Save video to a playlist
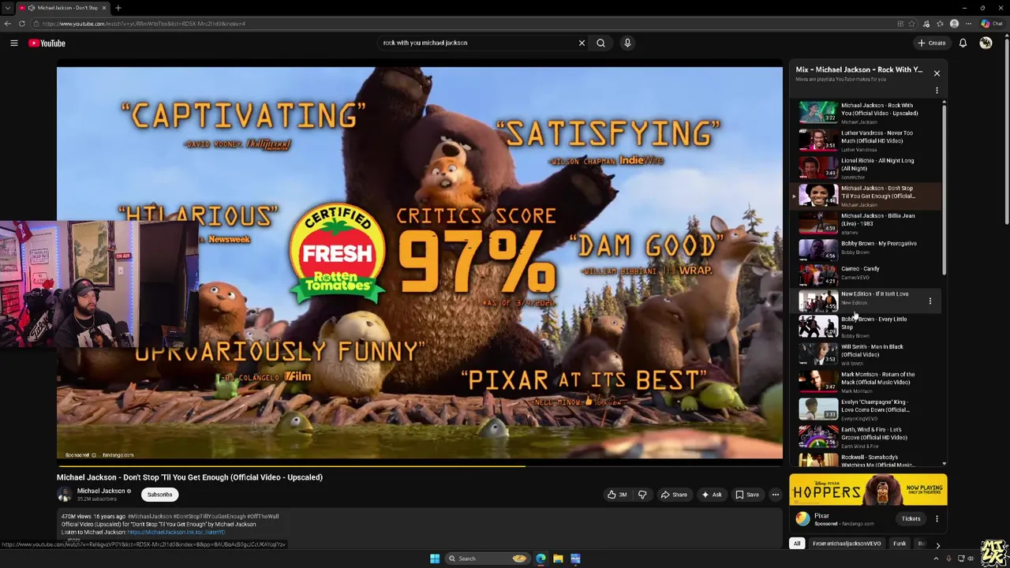The height and width of the screenshot is (568, 1010). pos(747,495)
